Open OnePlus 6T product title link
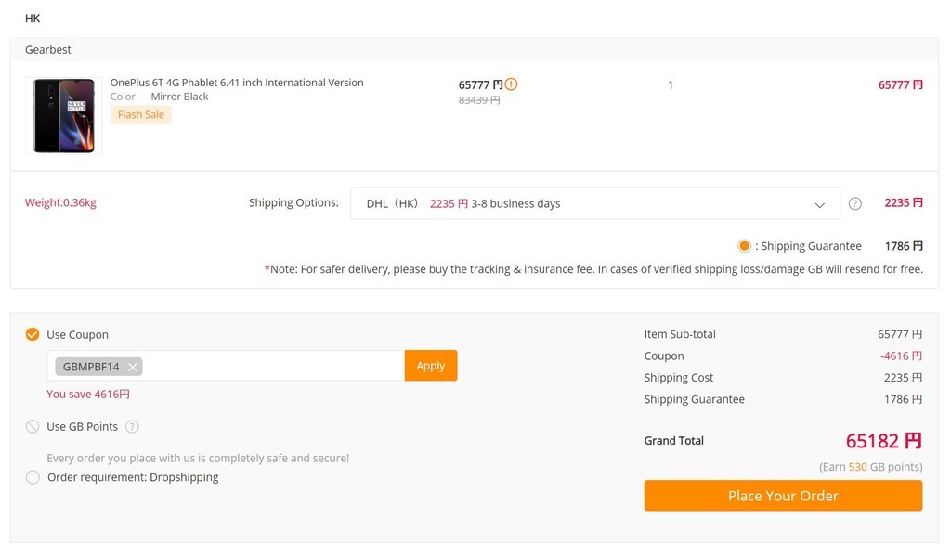Image resolution: width=951 pixels, height=557 pixels. click(x=237, y=83)
